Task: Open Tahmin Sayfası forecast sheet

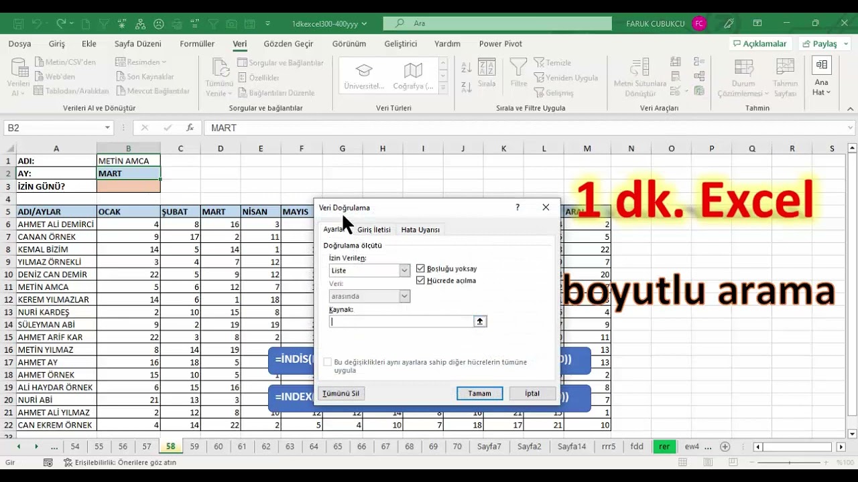Action: coord(785,77)
